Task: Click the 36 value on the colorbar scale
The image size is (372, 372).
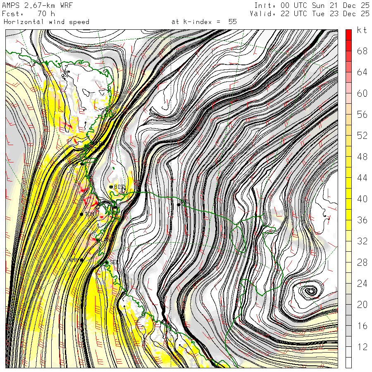Action: [x=362, y=220]
